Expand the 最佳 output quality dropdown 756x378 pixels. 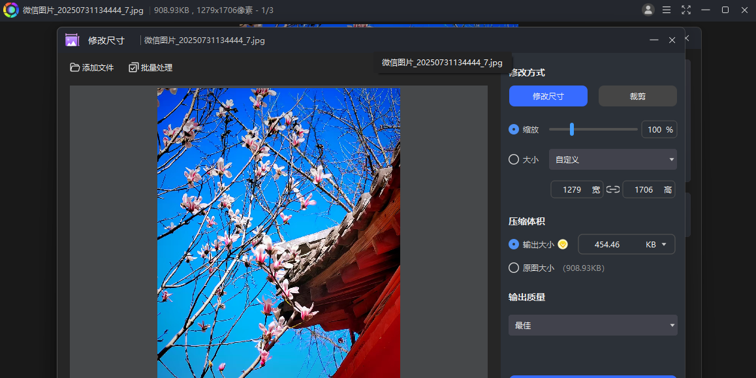[x=593, y=325]
